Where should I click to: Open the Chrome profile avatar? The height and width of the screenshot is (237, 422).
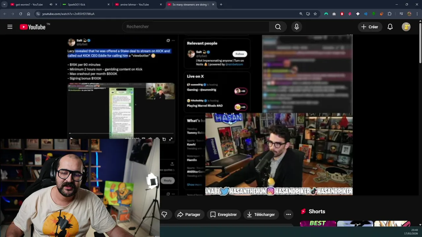[409, 14]
